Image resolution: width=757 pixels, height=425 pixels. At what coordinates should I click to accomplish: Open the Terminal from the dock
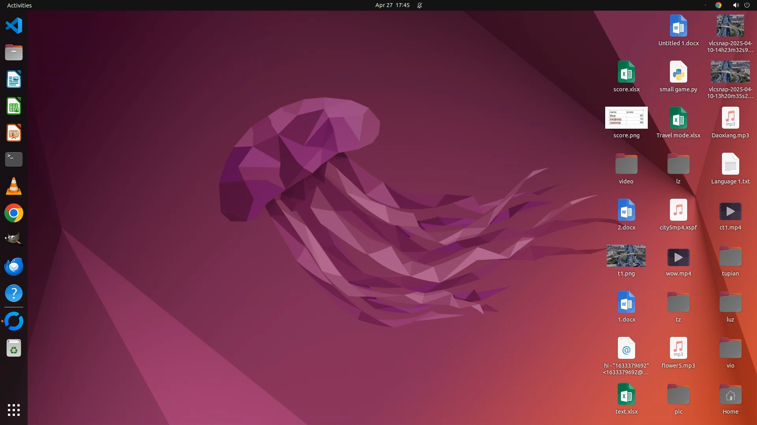click(x=14, y=159)
